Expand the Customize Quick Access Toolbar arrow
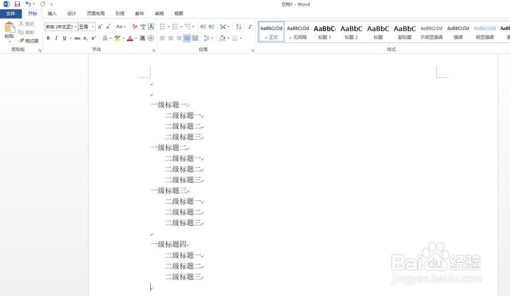The image size is (510, 296). coord(52,4)
